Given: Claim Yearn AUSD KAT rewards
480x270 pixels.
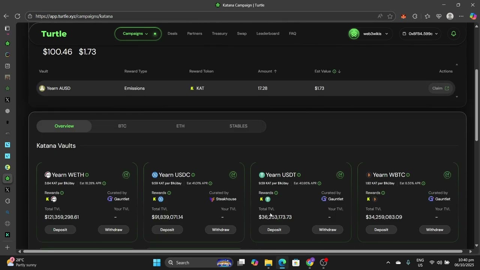Looking at the screenshot, I should coord(440,88).
